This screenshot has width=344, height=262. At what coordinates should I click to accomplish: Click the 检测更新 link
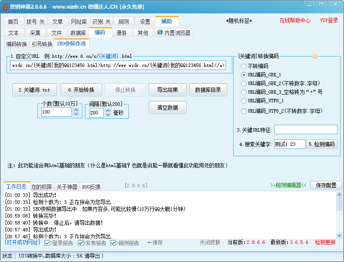(325, 243)
